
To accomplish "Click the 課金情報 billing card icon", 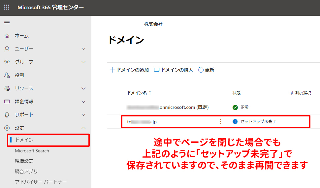I will (7, 102).
